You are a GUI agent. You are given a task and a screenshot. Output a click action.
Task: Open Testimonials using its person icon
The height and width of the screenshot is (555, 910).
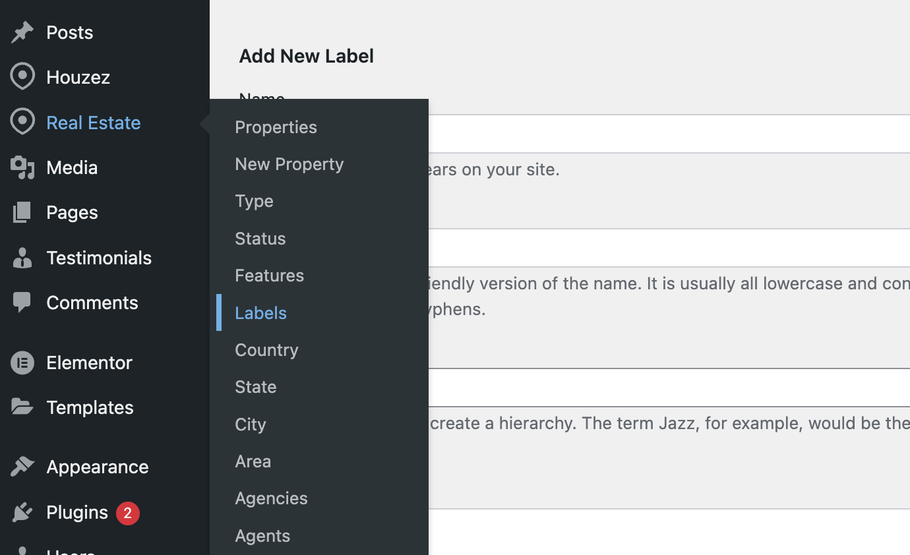pyautogui.click(x=22, y=257)
